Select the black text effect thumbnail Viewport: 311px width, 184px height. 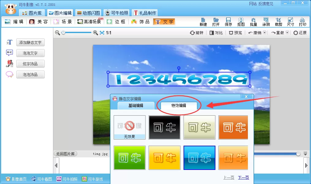(165, 128)
